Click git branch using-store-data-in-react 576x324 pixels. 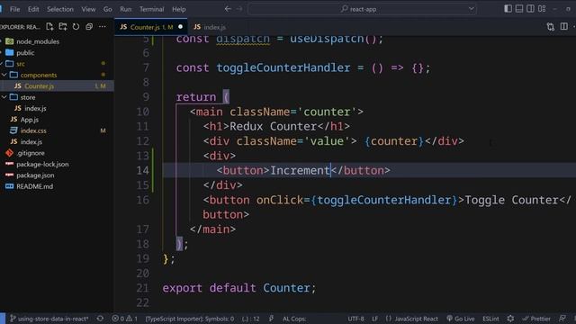click(49, 319)
